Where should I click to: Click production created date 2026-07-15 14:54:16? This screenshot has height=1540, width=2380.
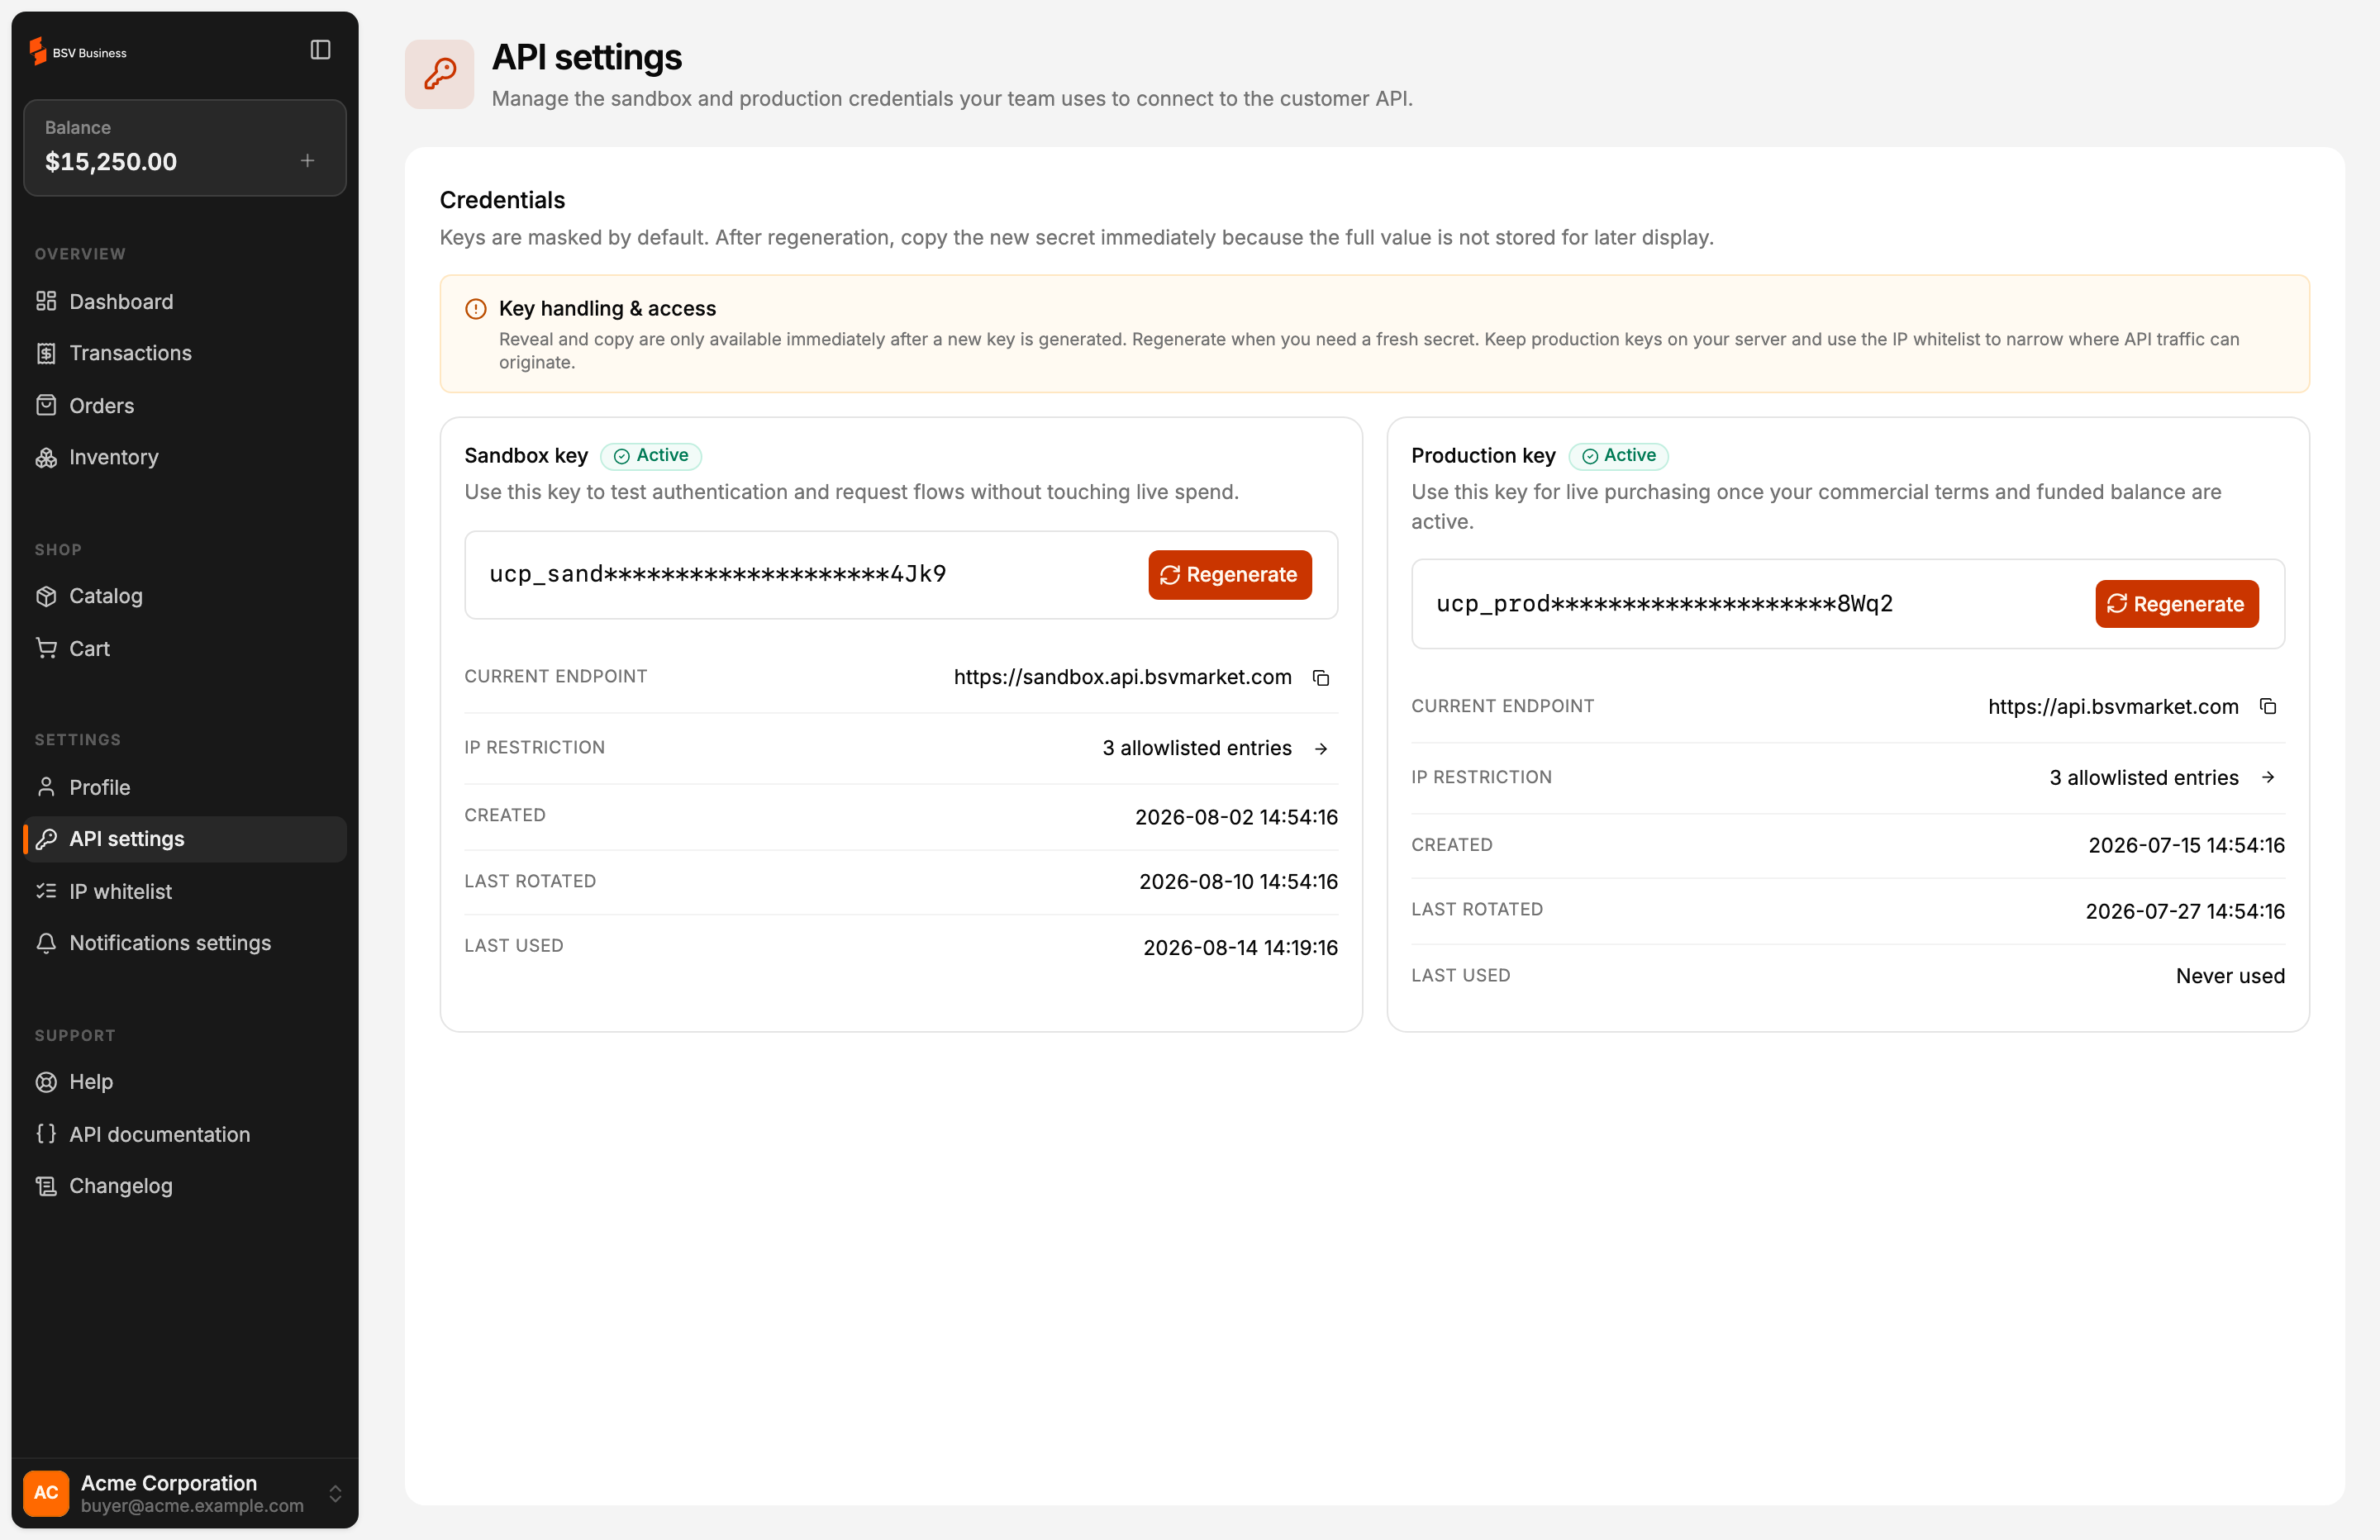pos(2186,846)
